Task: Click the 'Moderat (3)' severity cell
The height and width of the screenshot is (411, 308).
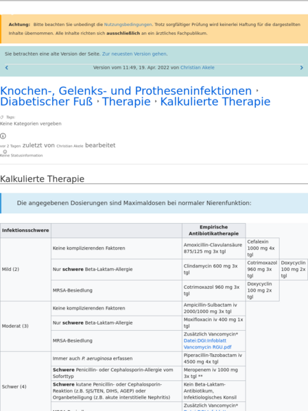Action: click(x=25, y=326)
